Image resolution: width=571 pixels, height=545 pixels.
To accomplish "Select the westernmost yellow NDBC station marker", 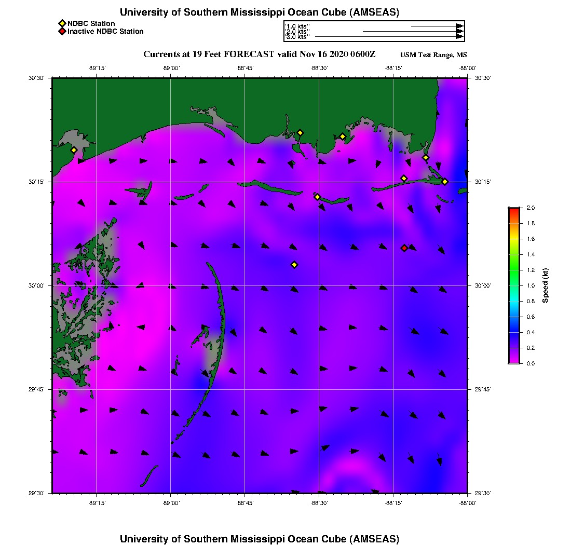I will (x=74, y=150).
